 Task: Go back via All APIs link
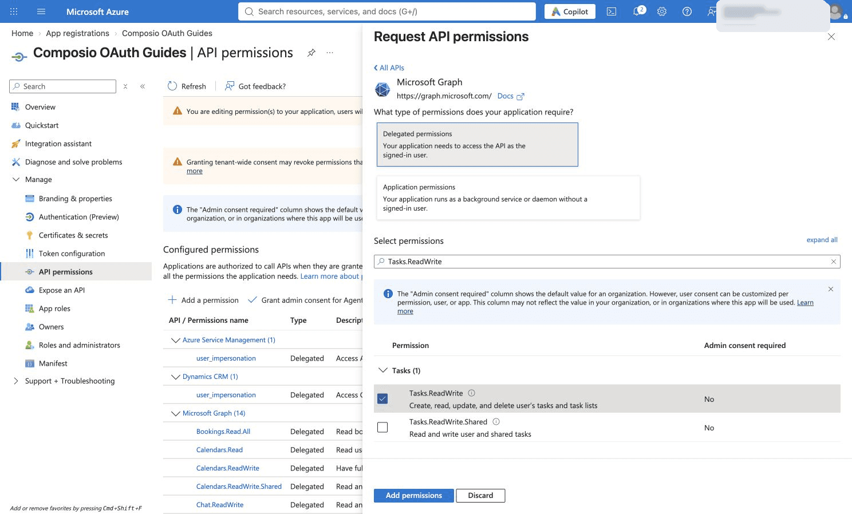pyautogui.click(x=389, y=68)
